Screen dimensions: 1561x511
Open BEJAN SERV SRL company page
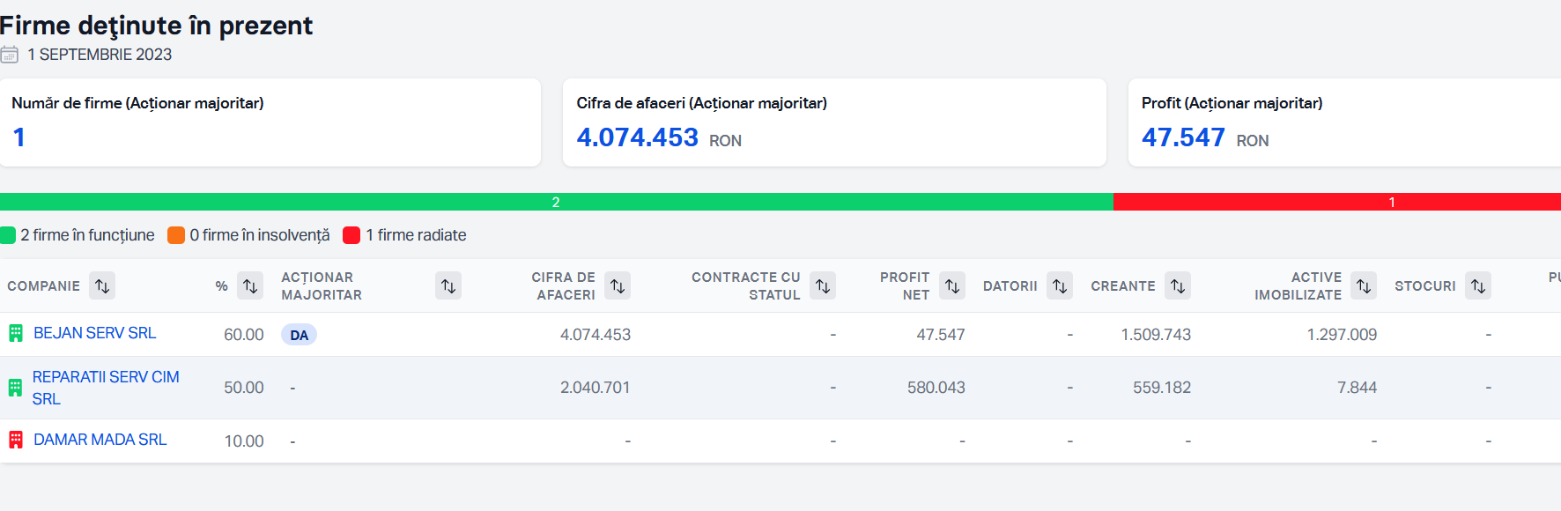[94, 333]
